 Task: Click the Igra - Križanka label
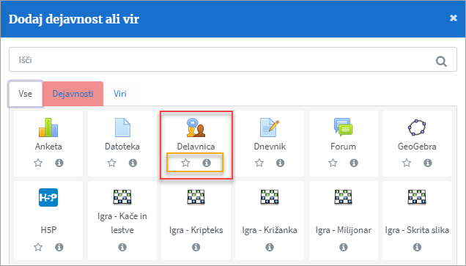[x=270, y=230]
